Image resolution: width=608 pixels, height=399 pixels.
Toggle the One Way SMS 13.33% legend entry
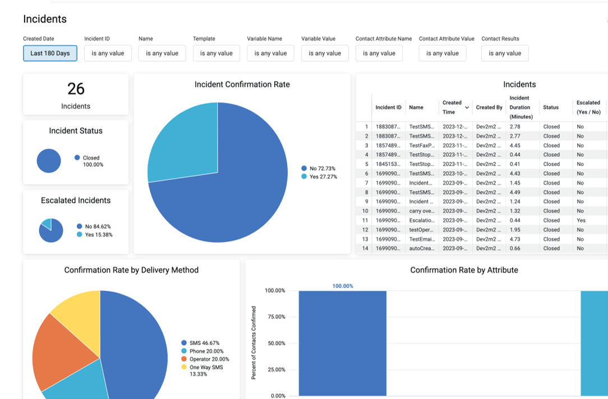pos(202,370)
